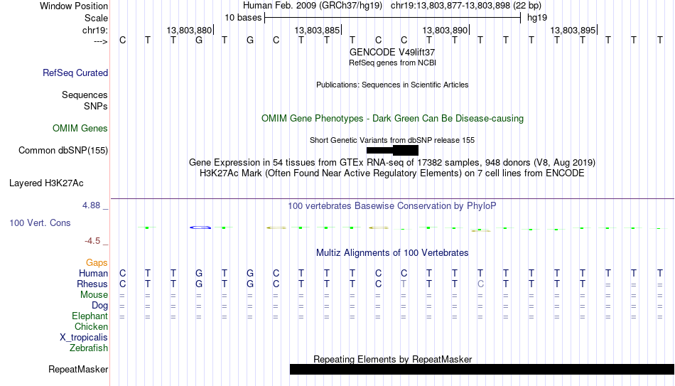Click the H3K27Ac Mark ENCODE track title
The height and width of the screenshot is (386, 675).
point(392,173)
